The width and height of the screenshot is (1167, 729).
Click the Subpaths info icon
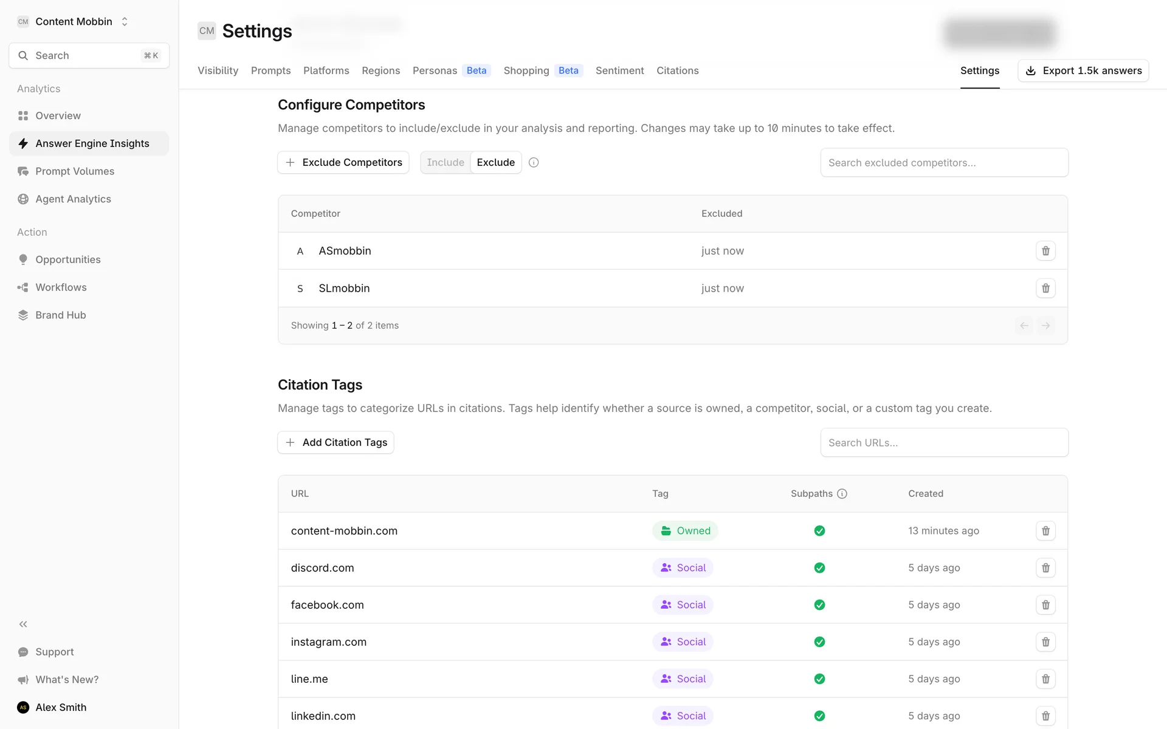coord(842,493)
